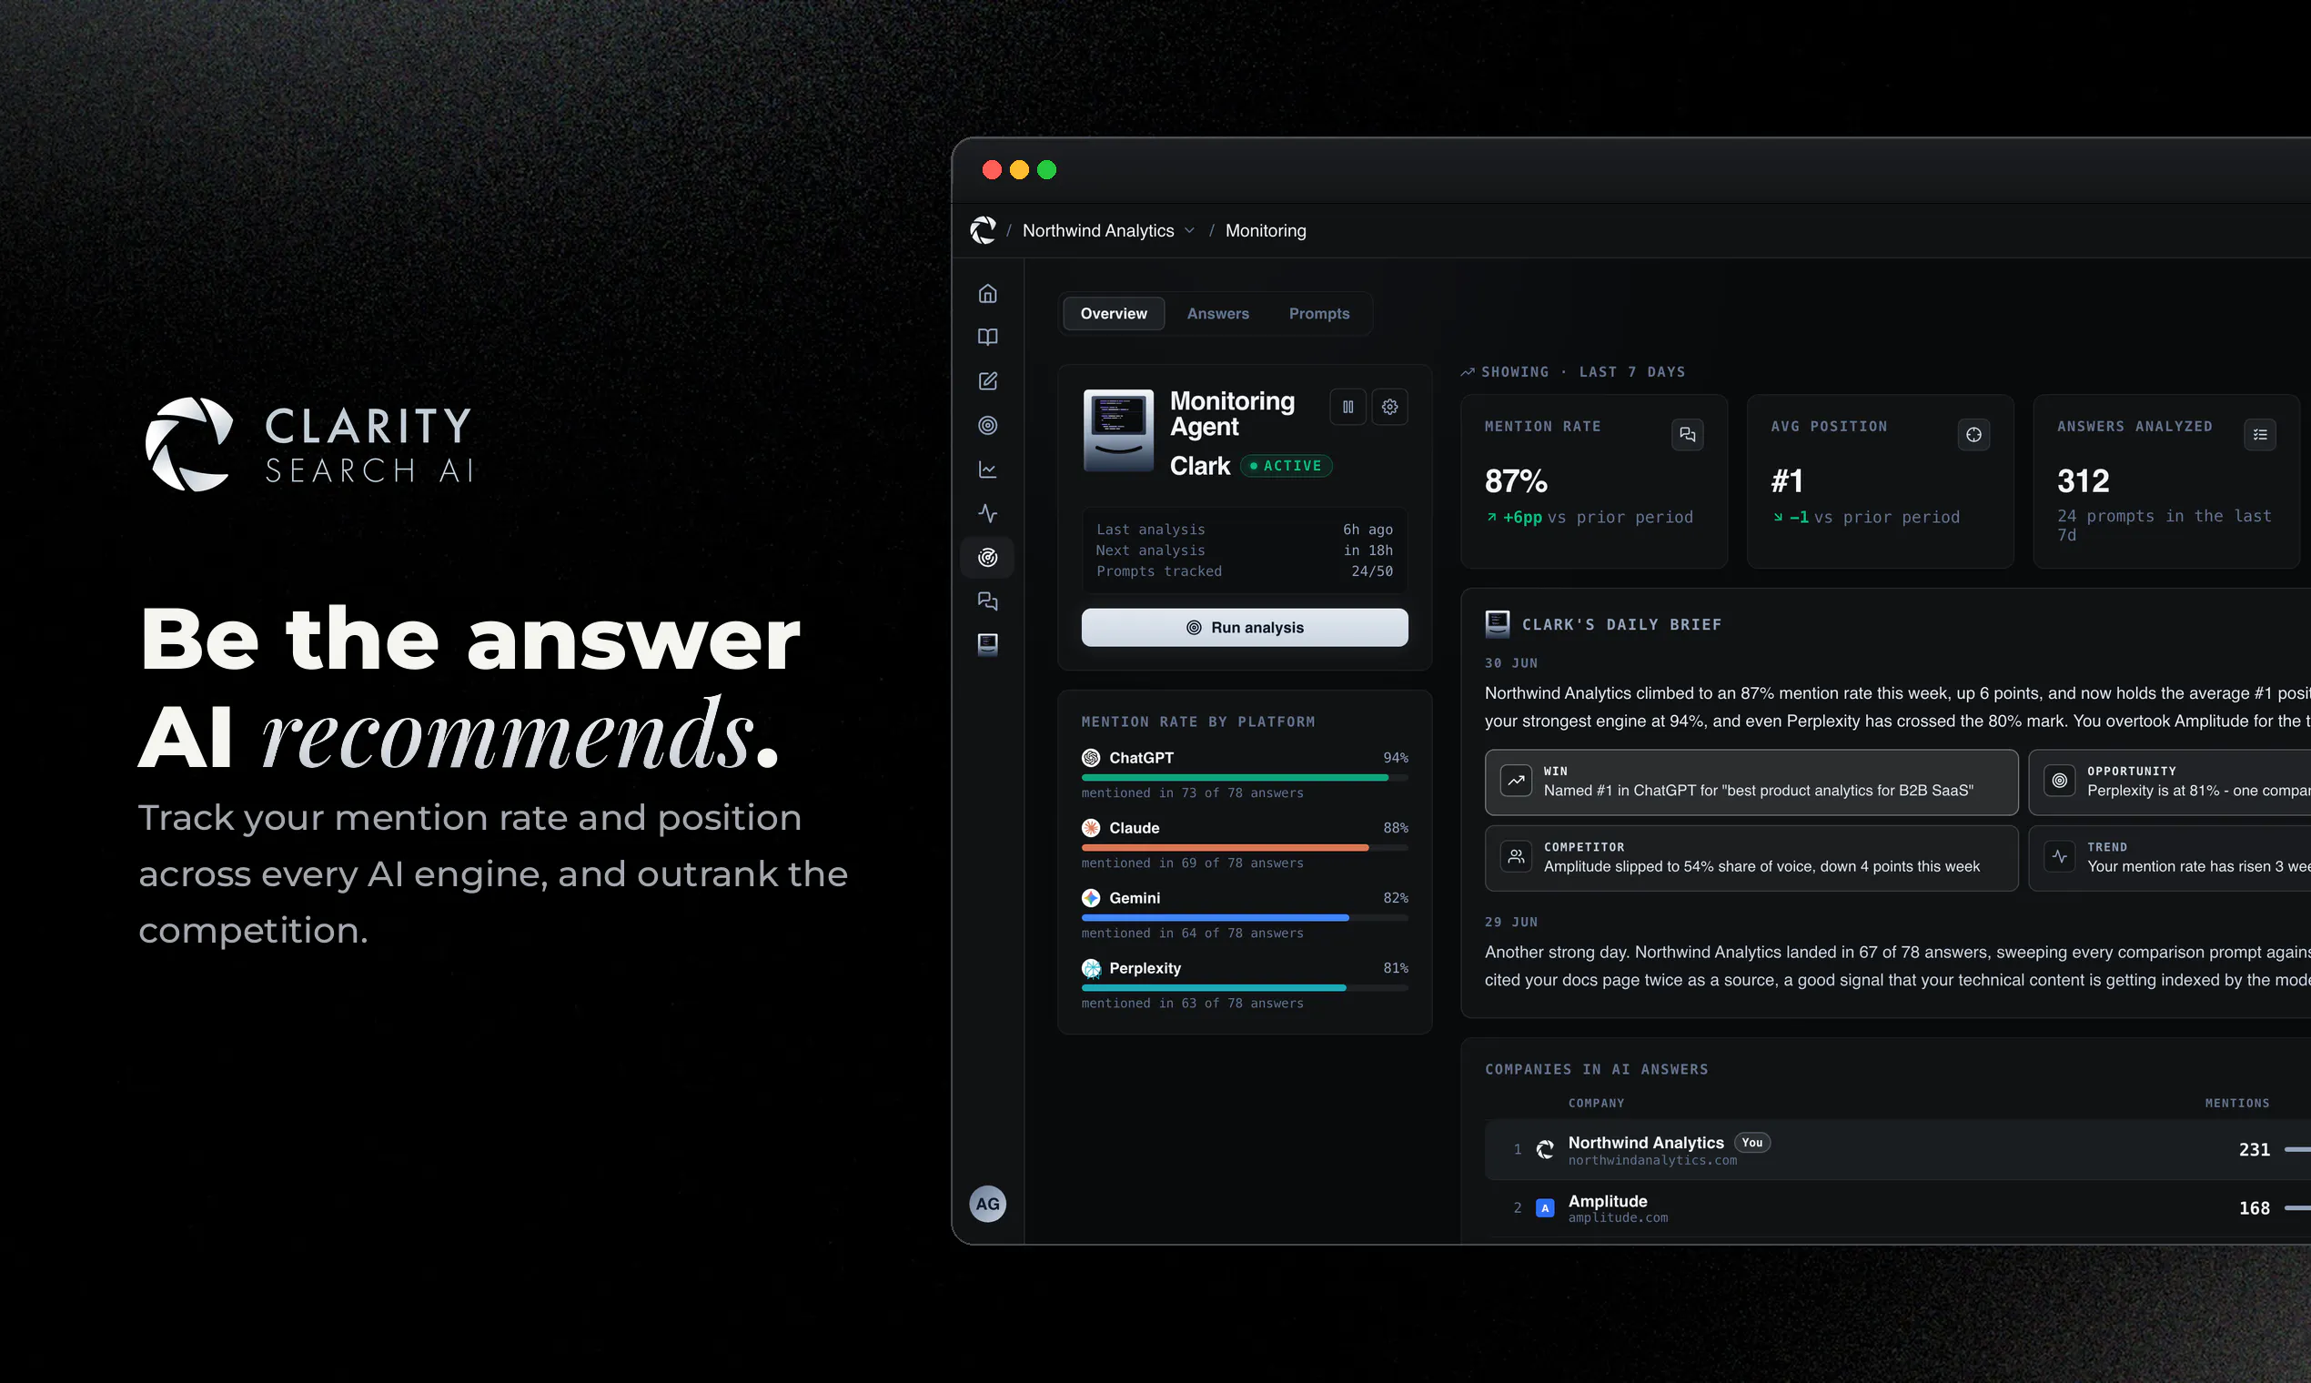Click the Trend insight pulse icon
The height and width of the screenshot is (1383, 2311).
coord(2059,856)
